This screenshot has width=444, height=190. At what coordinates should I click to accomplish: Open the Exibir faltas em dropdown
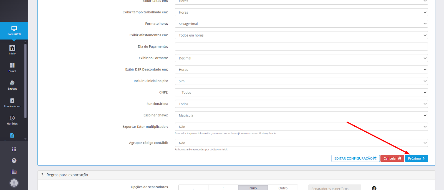[x=301, y=2]
